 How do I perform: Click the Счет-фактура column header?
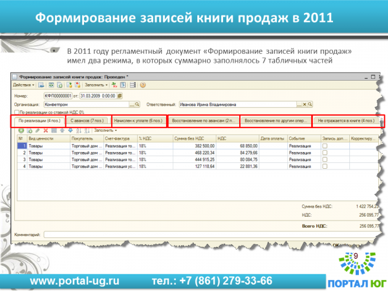[x=120, y=138]
